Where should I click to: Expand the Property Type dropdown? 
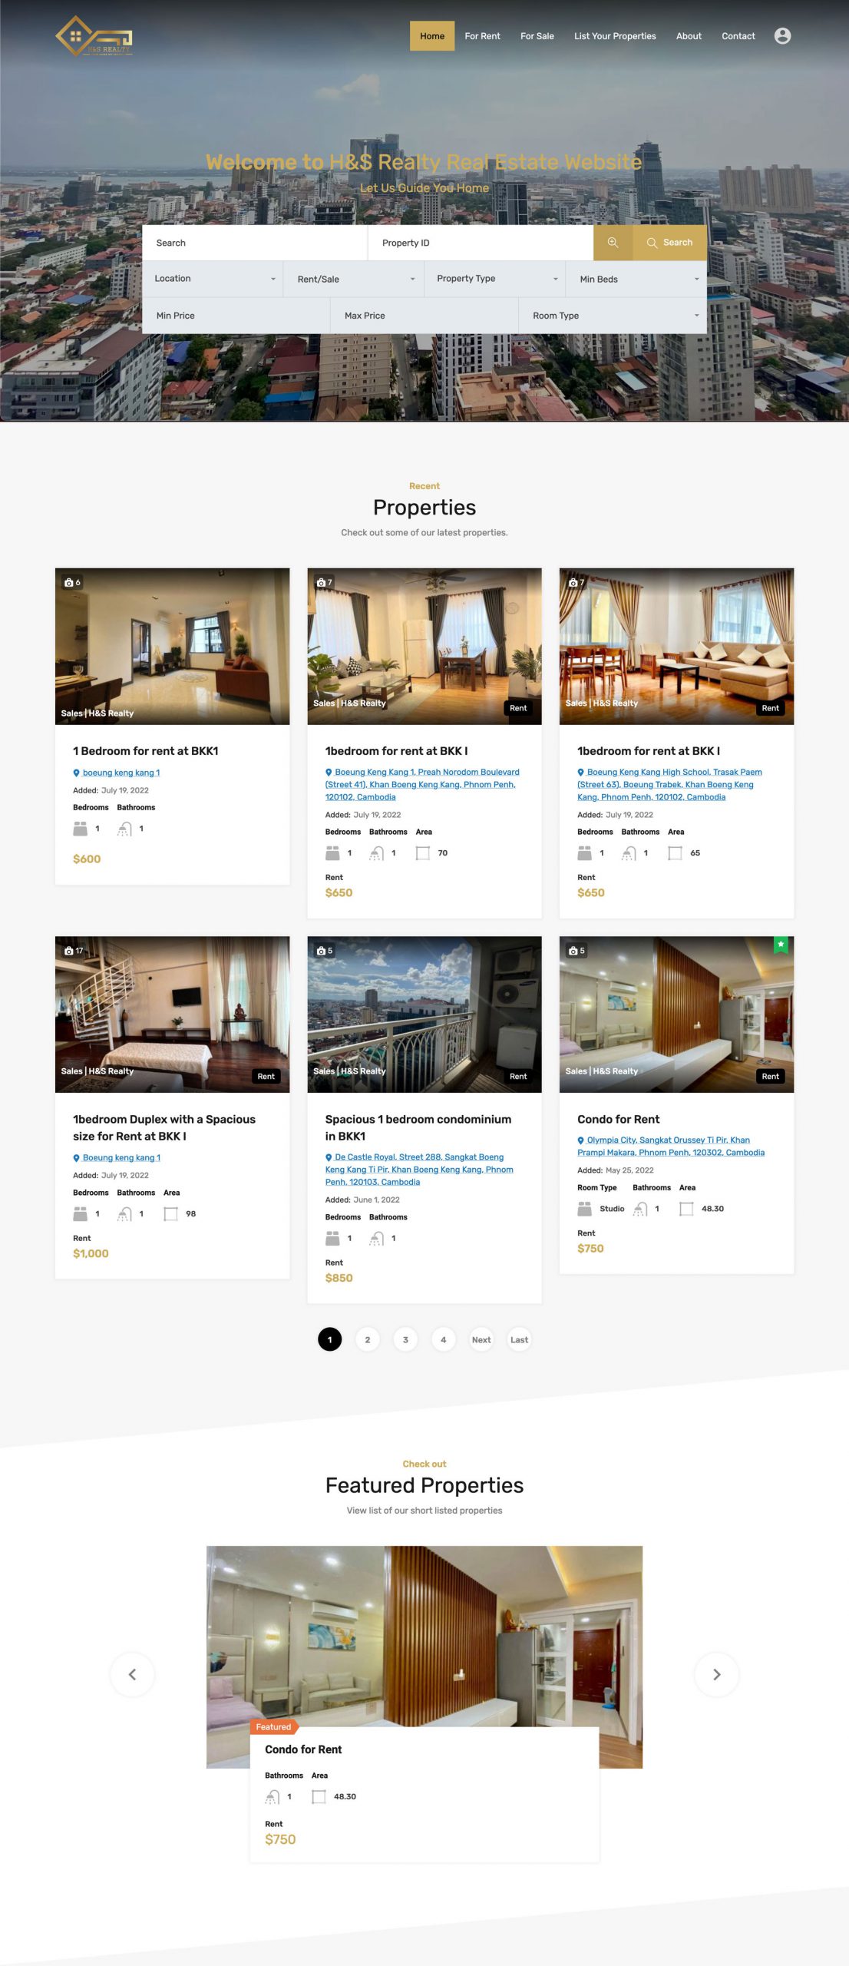495,279
